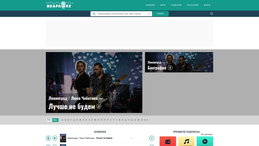The height and width of the screenshot is (146, 259).
Task: Clear search field with small circle icon
Action: (150, 14)
